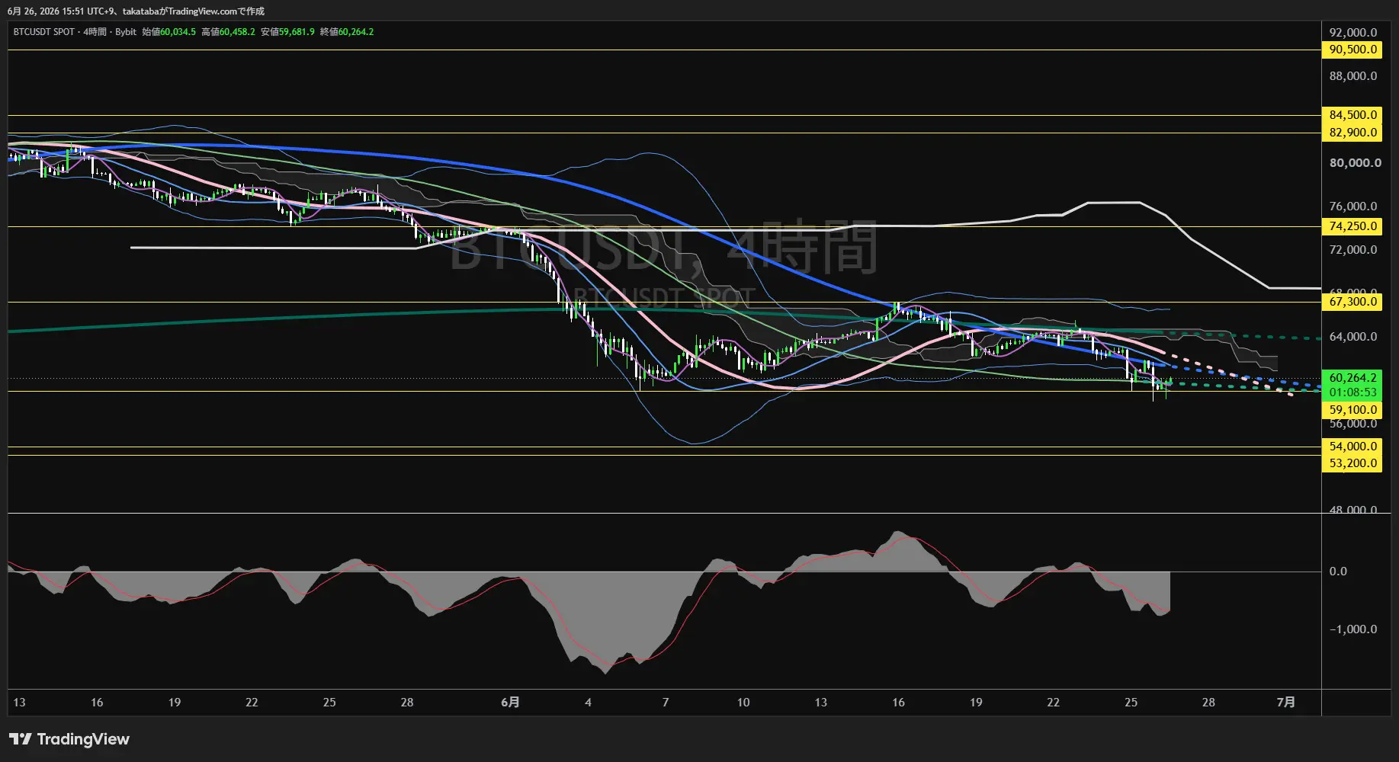Screen dimensions: 1399x762
Task: Click the 7月 date label on time axis
Action: point(1285,703)
